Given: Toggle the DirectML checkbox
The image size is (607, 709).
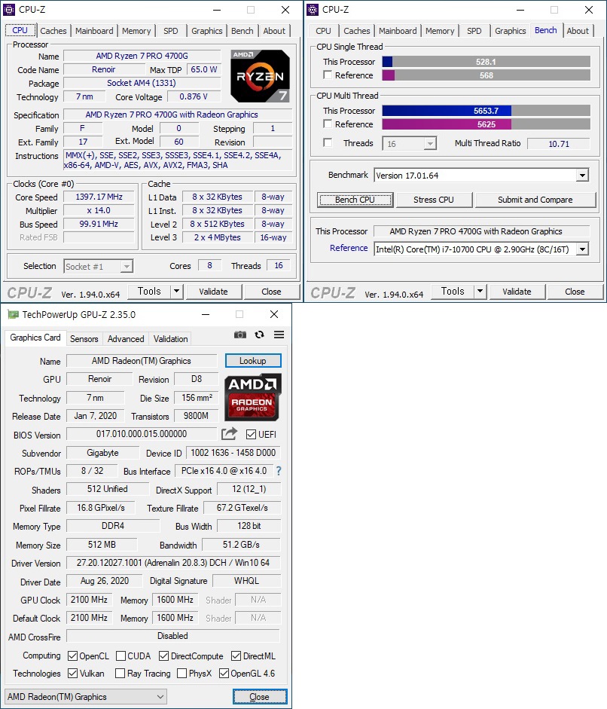Looking at the screenshot, I should click(x=236, y=656).
